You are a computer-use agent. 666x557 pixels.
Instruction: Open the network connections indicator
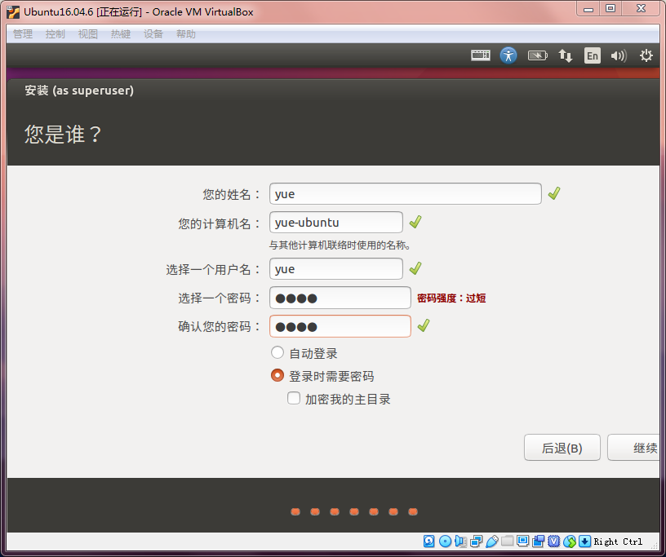[565, 55]
